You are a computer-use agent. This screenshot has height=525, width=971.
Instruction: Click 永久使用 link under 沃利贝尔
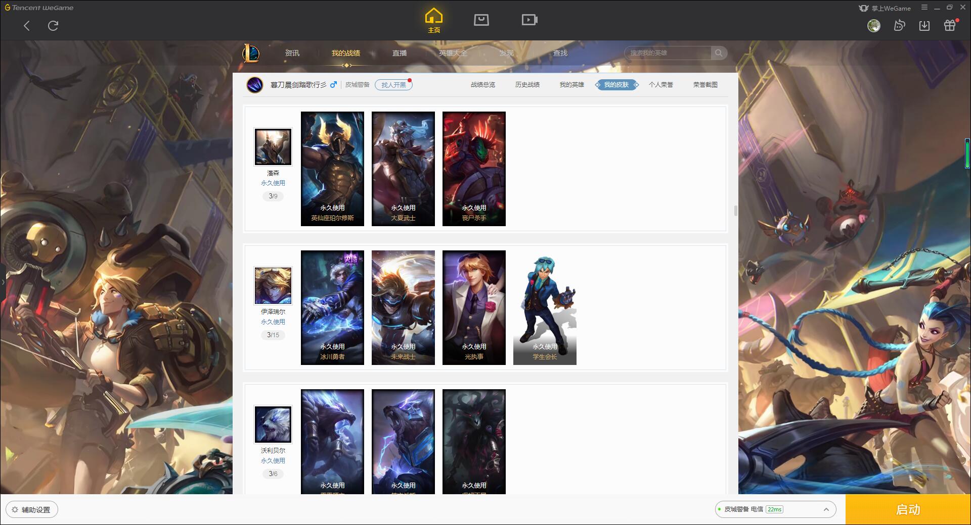pos(273,461)
